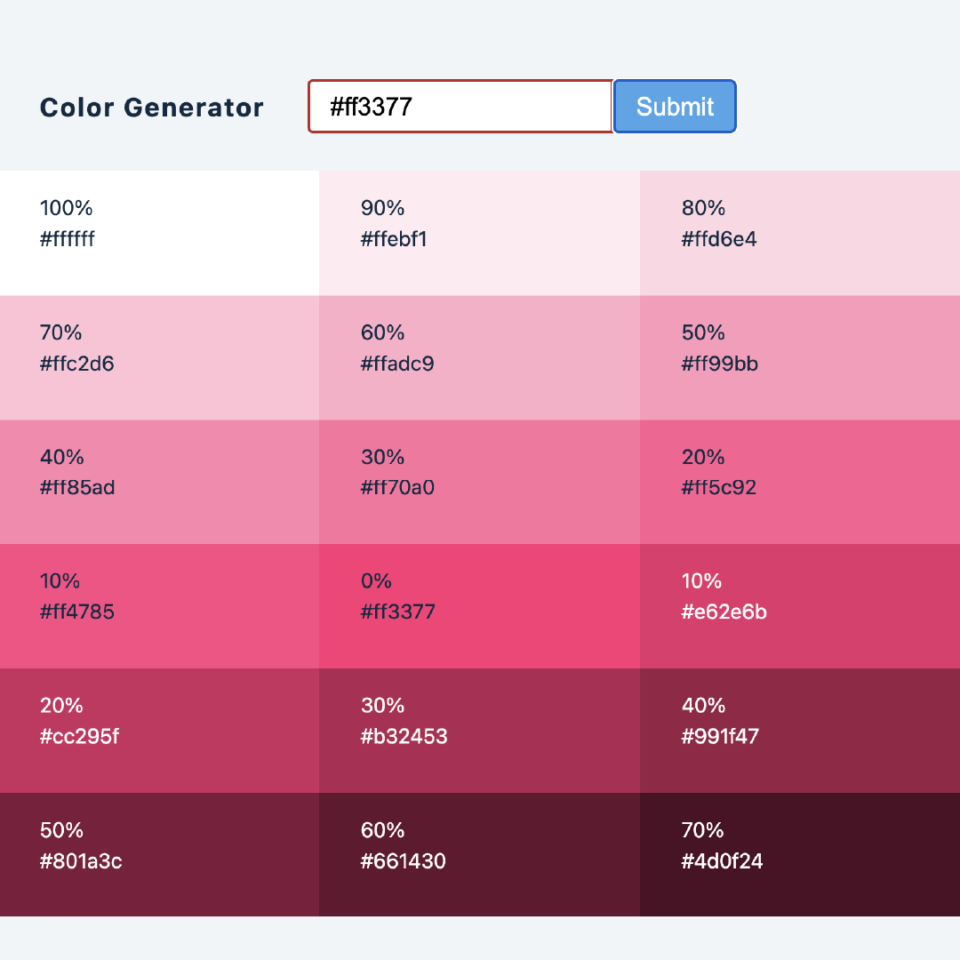Copy the #ff99bb swatch
Screen dimensions: 960x960
(799, 356)
